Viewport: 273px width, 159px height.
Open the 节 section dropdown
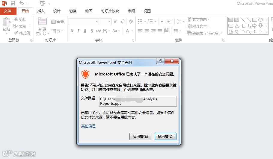[x=57, y=31]
